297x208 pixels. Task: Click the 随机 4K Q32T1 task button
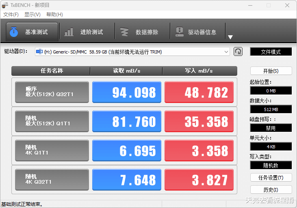coord(52,180)
